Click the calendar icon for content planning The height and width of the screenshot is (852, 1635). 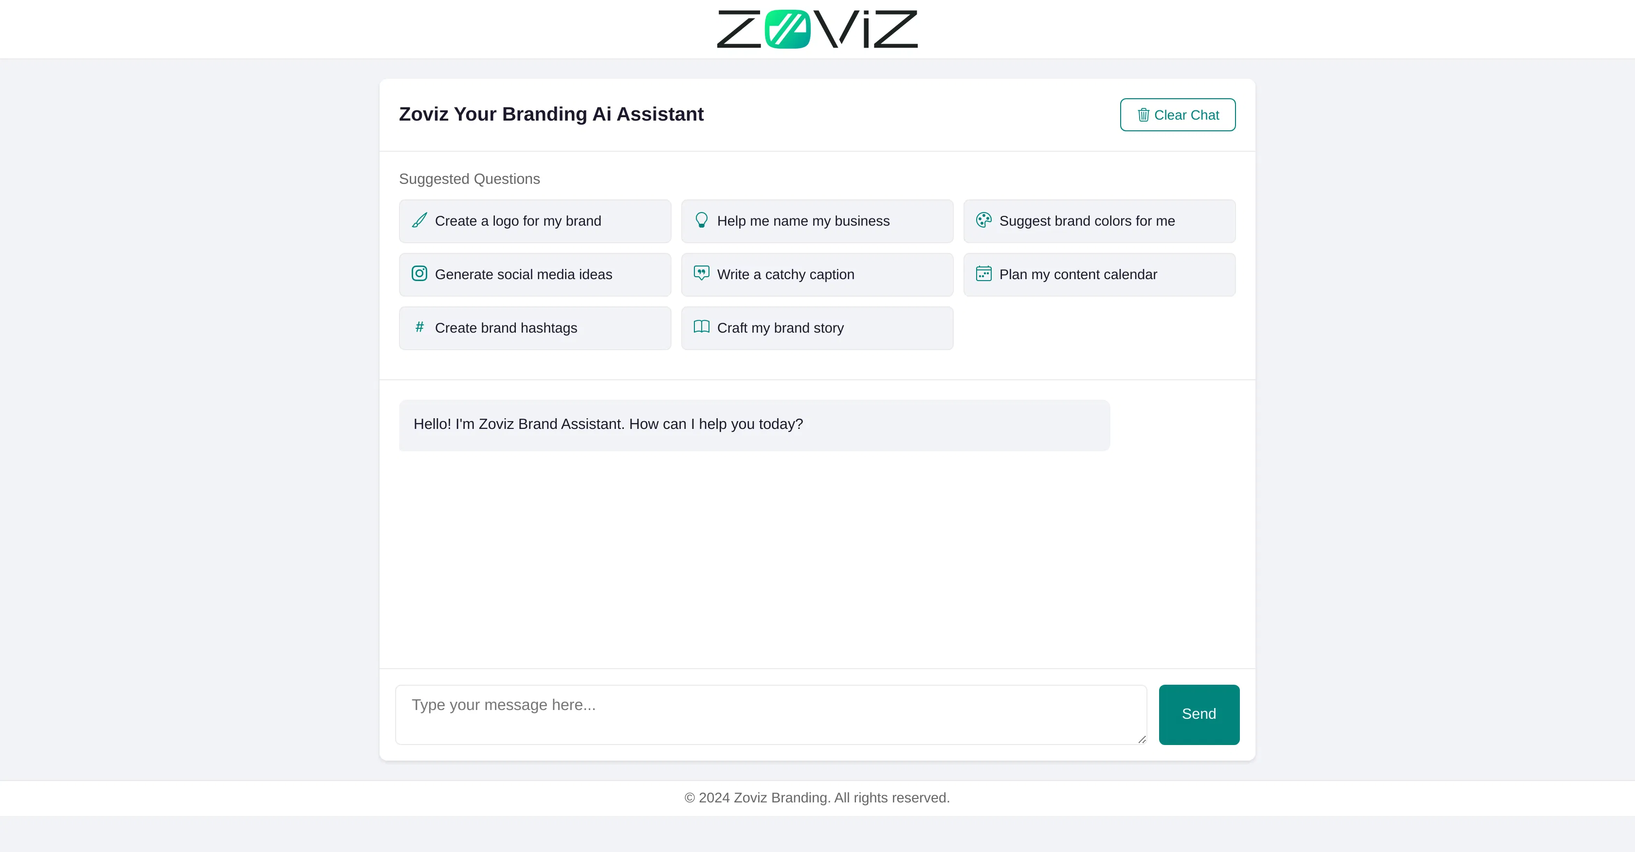(984, 274)
